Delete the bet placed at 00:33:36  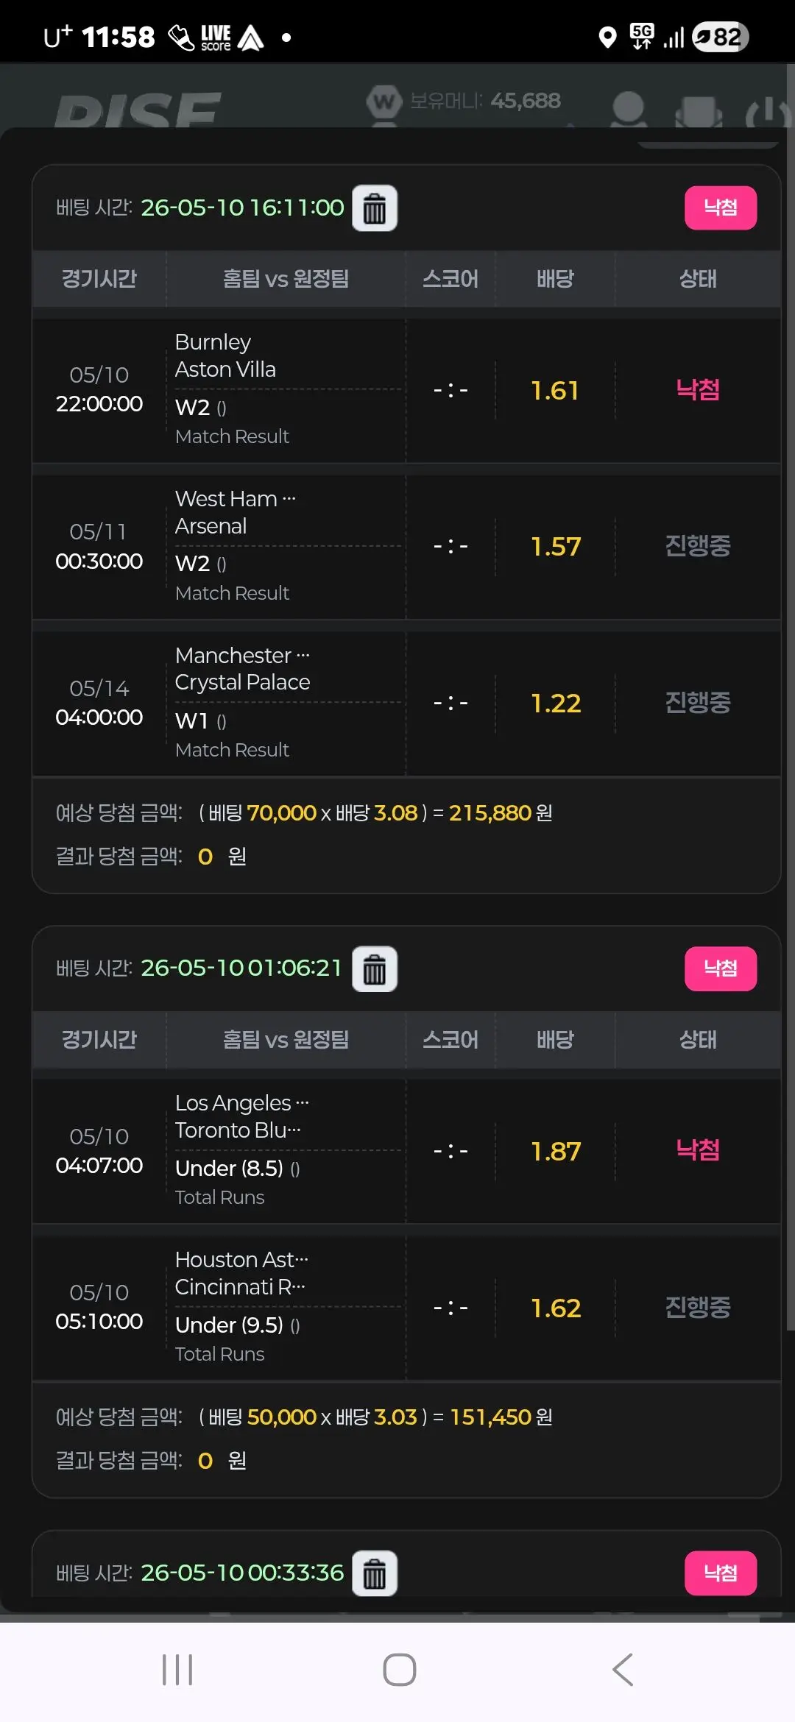[375, 1573]
